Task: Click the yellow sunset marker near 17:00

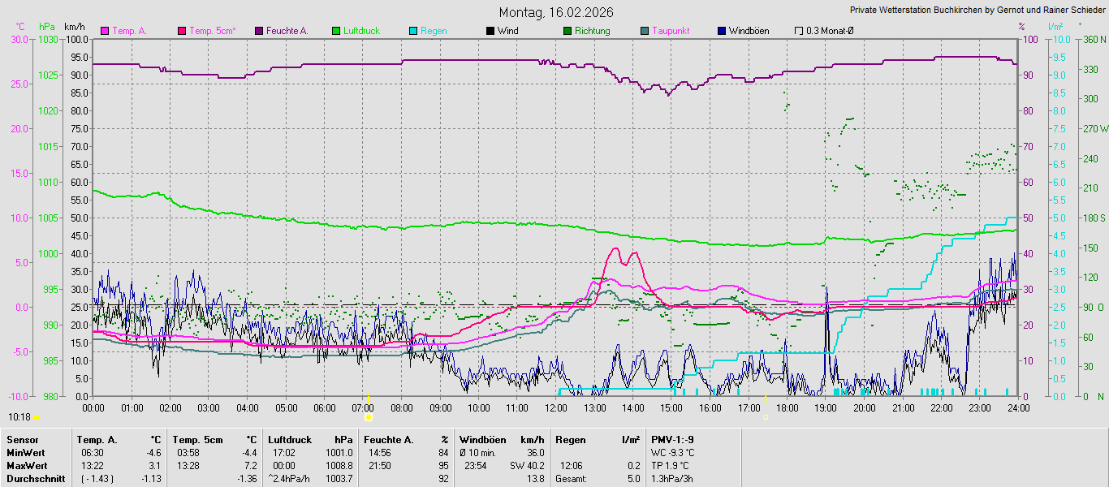Action: 765,417
